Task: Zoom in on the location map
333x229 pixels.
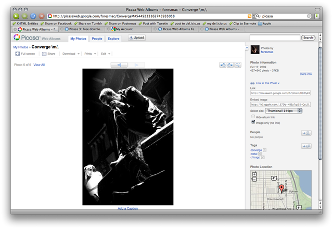Action: pos(254,174)
